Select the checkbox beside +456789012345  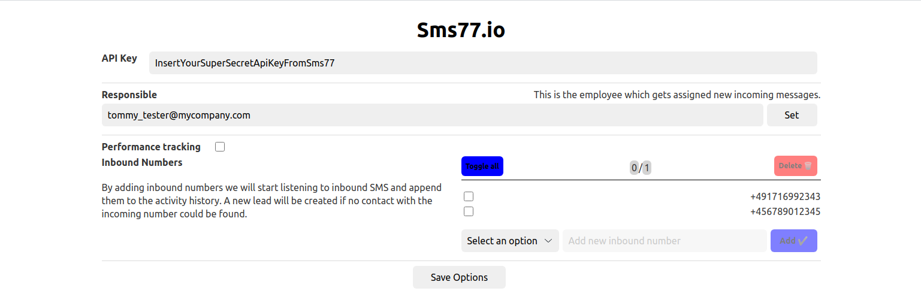(x=469, y=211)
